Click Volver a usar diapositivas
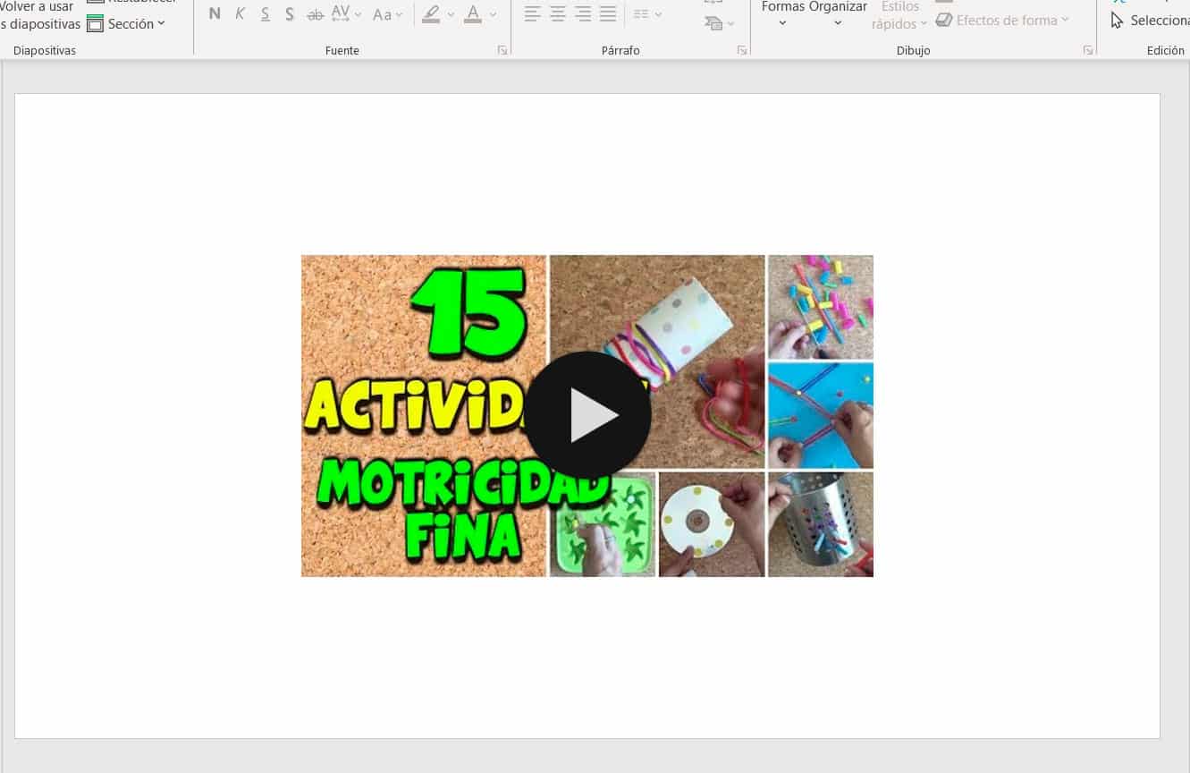Viewport: 1190px width, 773px height. coord(38,15)
